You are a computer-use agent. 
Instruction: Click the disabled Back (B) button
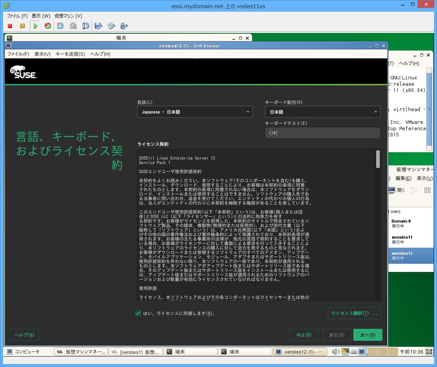pos(337,335)
